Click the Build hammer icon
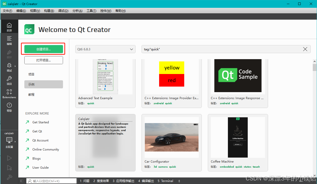The image size is (317, 184). pyautogui.click(x=9, y=177)
